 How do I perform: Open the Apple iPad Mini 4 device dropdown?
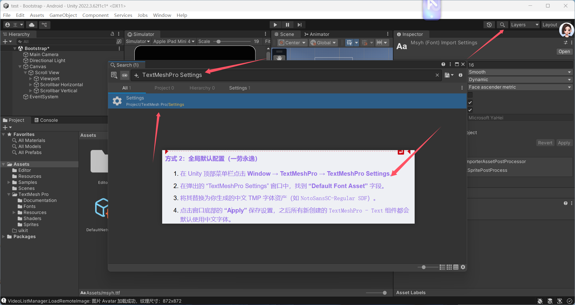coord(174,41)
